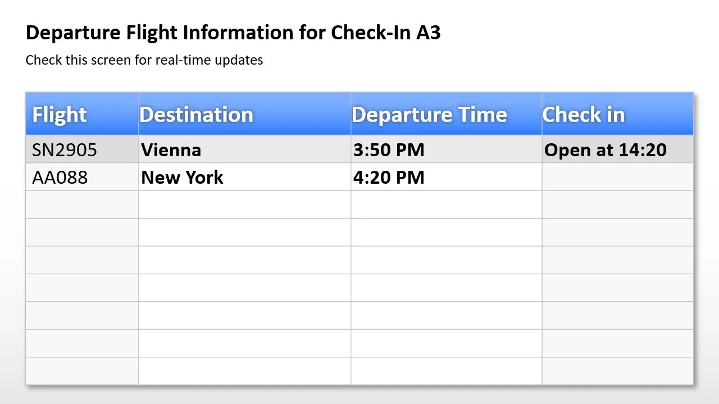Viewport: 719px width, 404px height.
Task: Select the empty cell directly below AA088
Action: pos(82,205)
